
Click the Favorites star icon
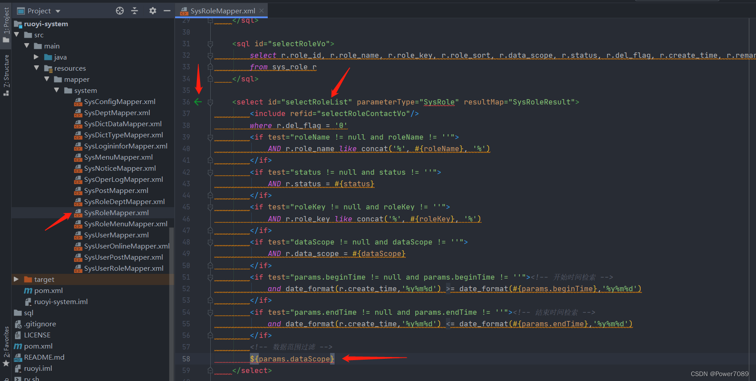click(6, 363)
